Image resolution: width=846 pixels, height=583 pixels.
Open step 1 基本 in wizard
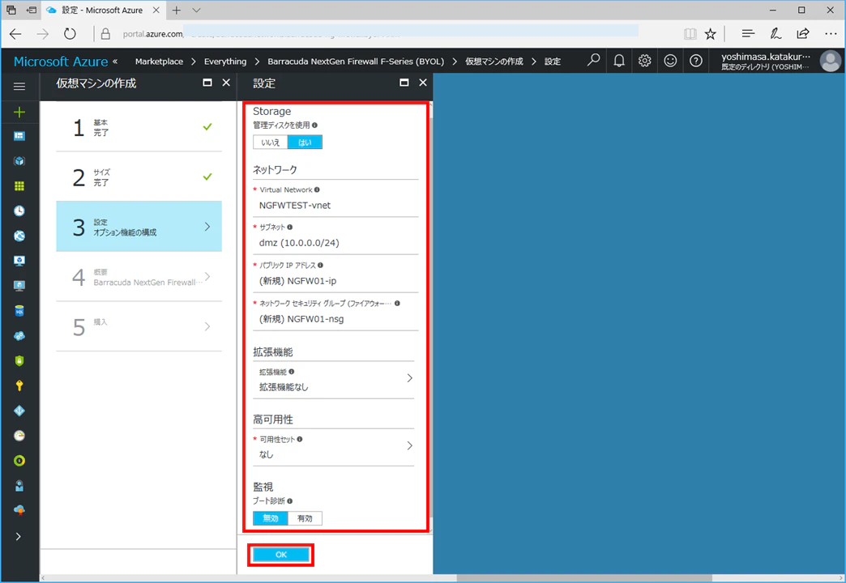click(139, 127)
